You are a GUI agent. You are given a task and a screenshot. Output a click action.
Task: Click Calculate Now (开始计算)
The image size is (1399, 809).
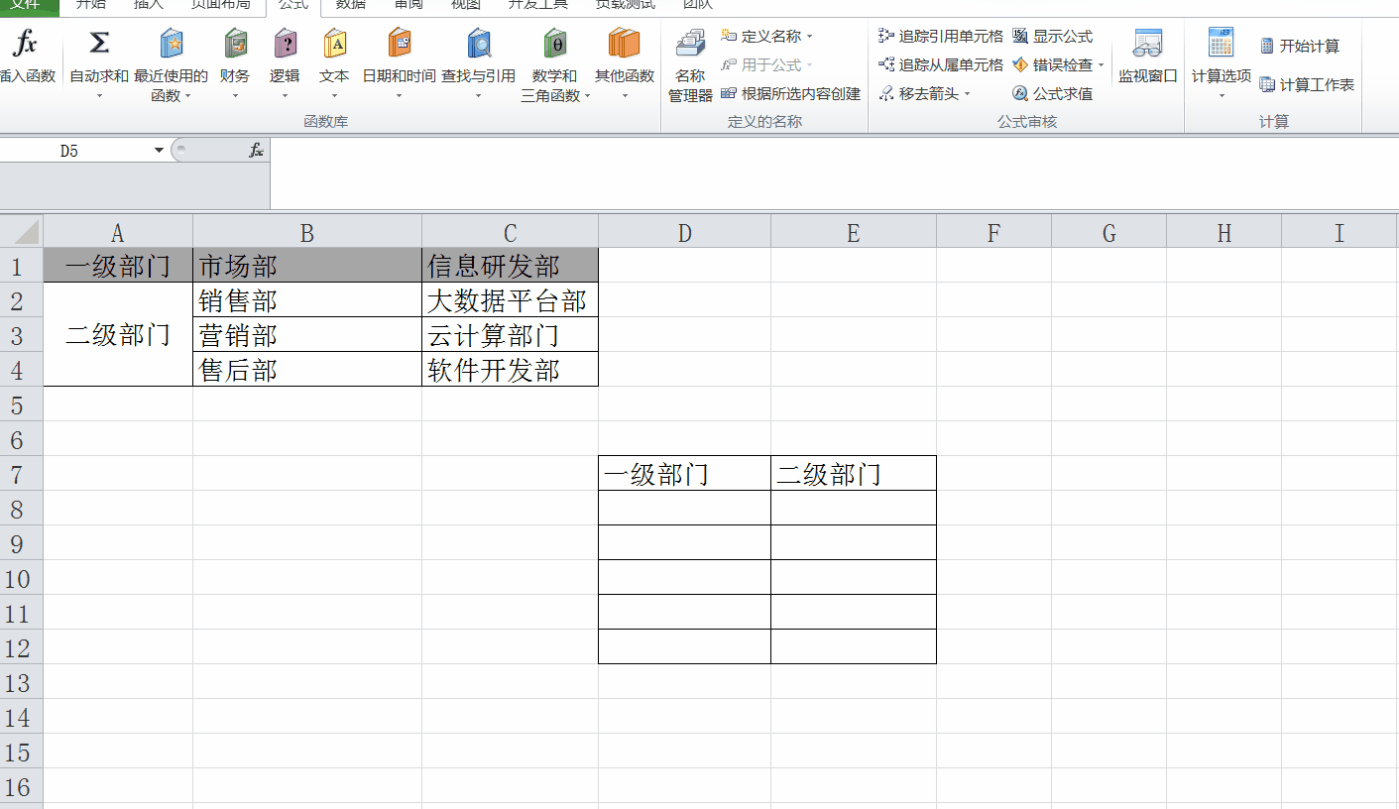[x=1300, y=46]
